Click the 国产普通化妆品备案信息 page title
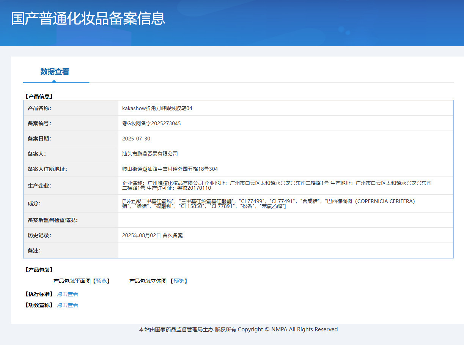The image size is (464, 345). (x=88, y=18)
